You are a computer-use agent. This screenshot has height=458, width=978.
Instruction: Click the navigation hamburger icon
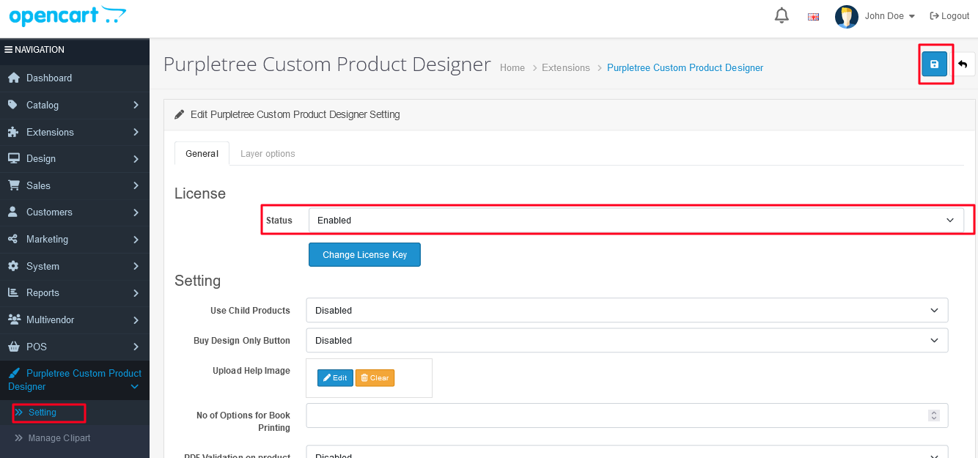8,50
